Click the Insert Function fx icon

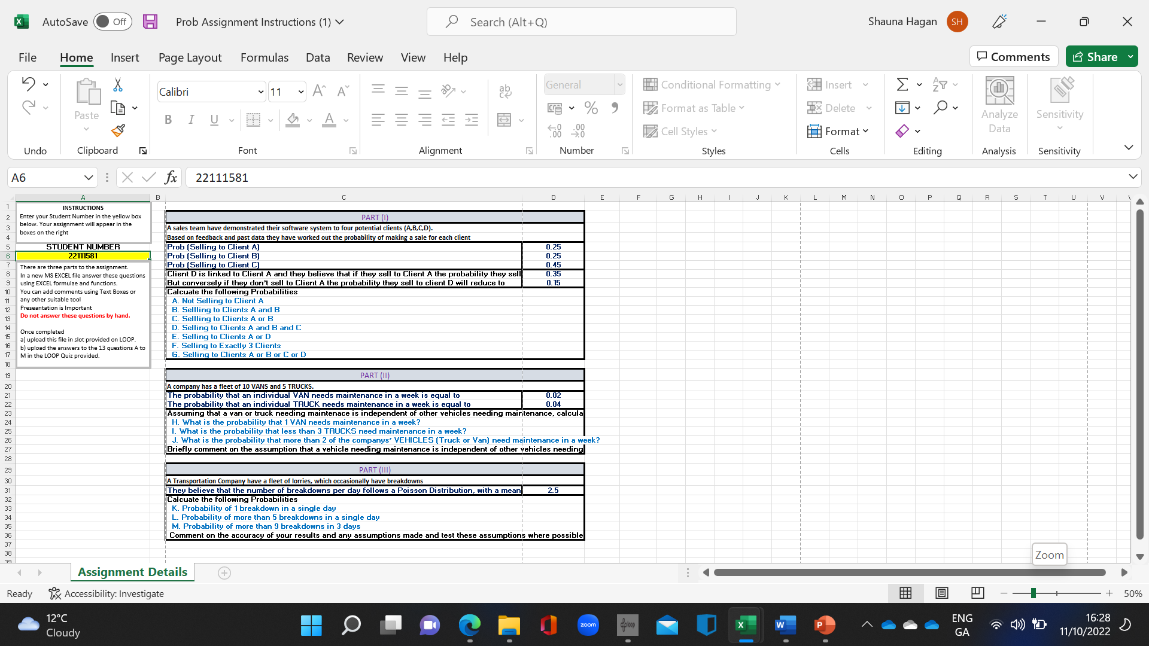click(171, 177)
